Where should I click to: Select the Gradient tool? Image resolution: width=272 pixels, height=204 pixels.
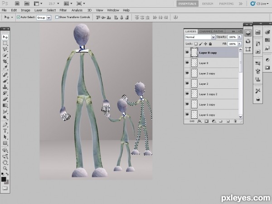(x=5, y=105)
